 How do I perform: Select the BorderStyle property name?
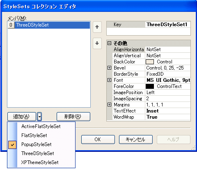point(128,74)
